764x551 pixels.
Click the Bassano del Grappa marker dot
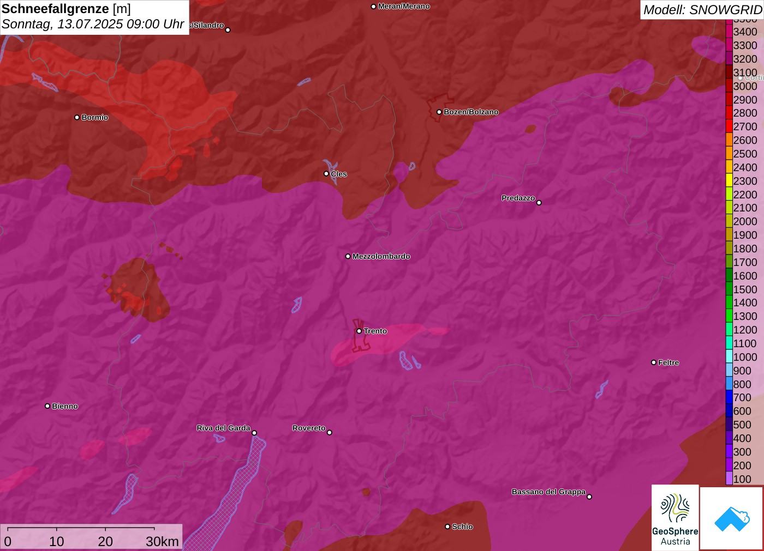coord(589,496)
